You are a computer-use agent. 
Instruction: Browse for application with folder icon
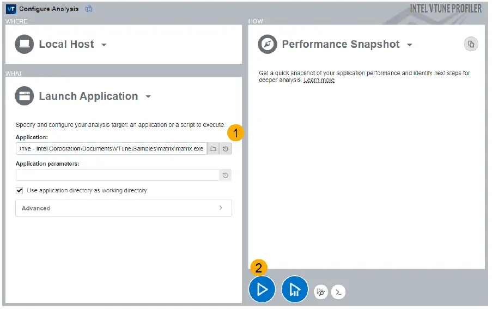pos(214,149)
